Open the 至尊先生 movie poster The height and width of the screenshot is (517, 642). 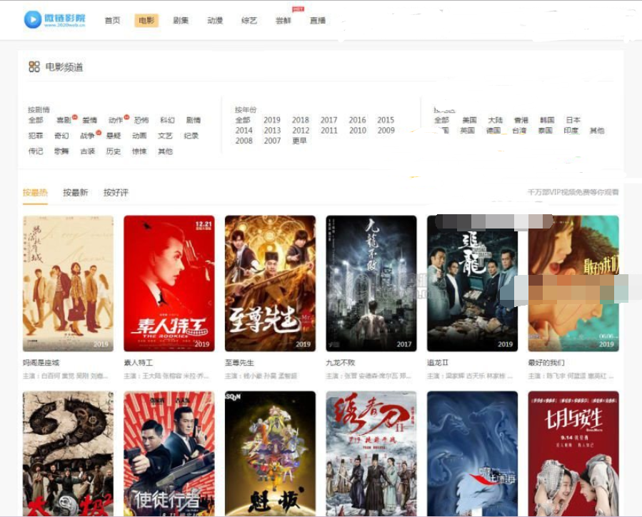(x=270, y=283)
